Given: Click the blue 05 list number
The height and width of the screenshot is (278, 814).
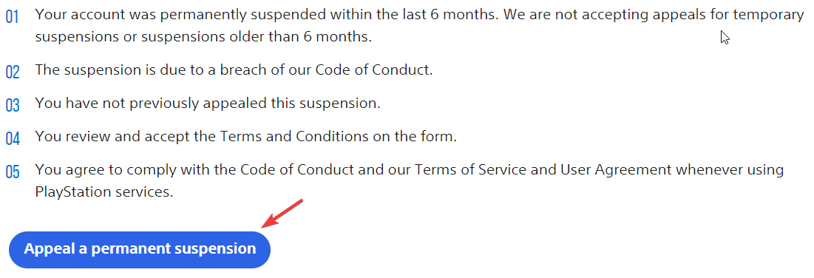Looking at the screenshot, I should [x=13, y=172].
